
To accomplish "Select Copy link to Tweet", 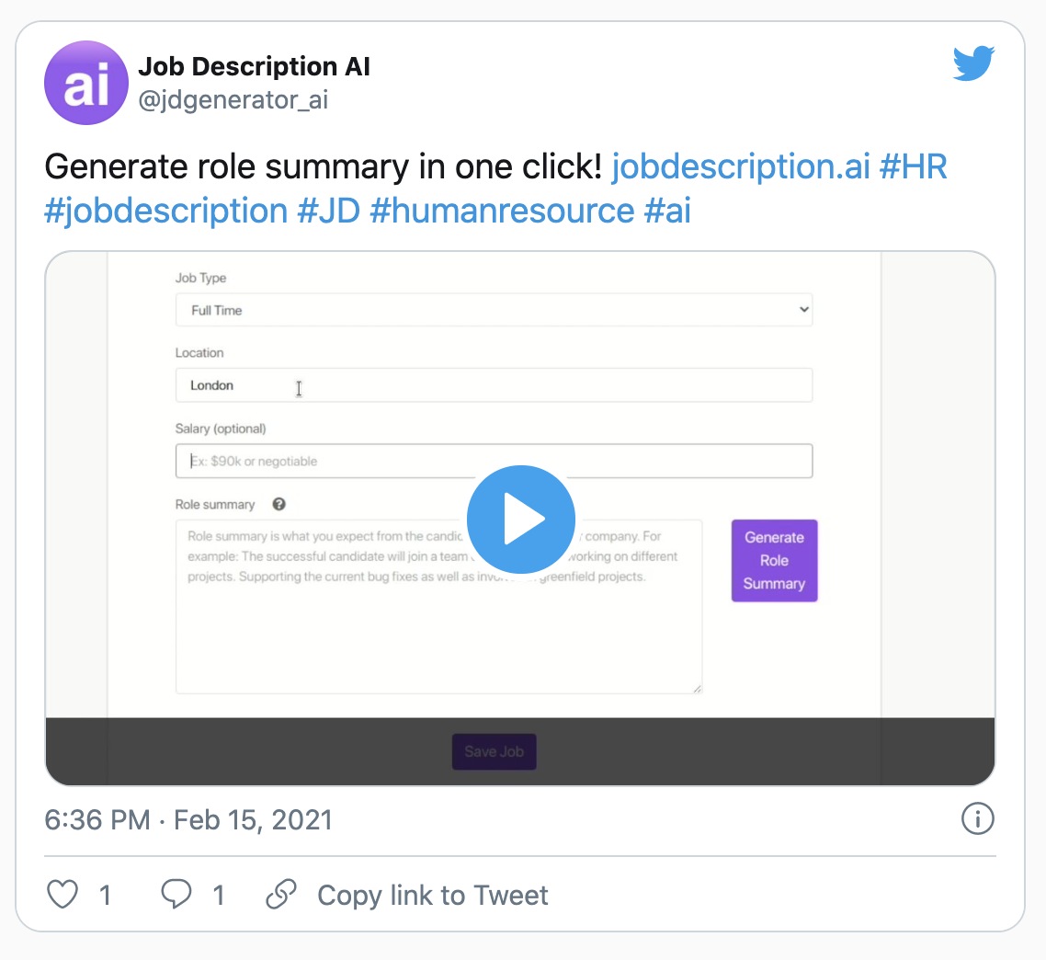I will (432, 895).
